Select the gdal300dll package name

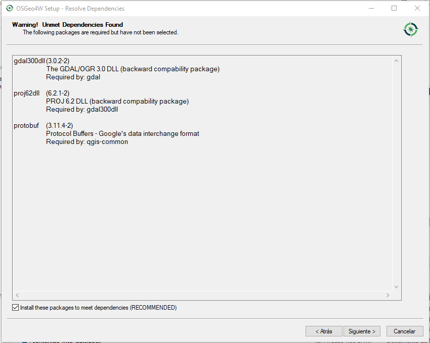[29, 61]
